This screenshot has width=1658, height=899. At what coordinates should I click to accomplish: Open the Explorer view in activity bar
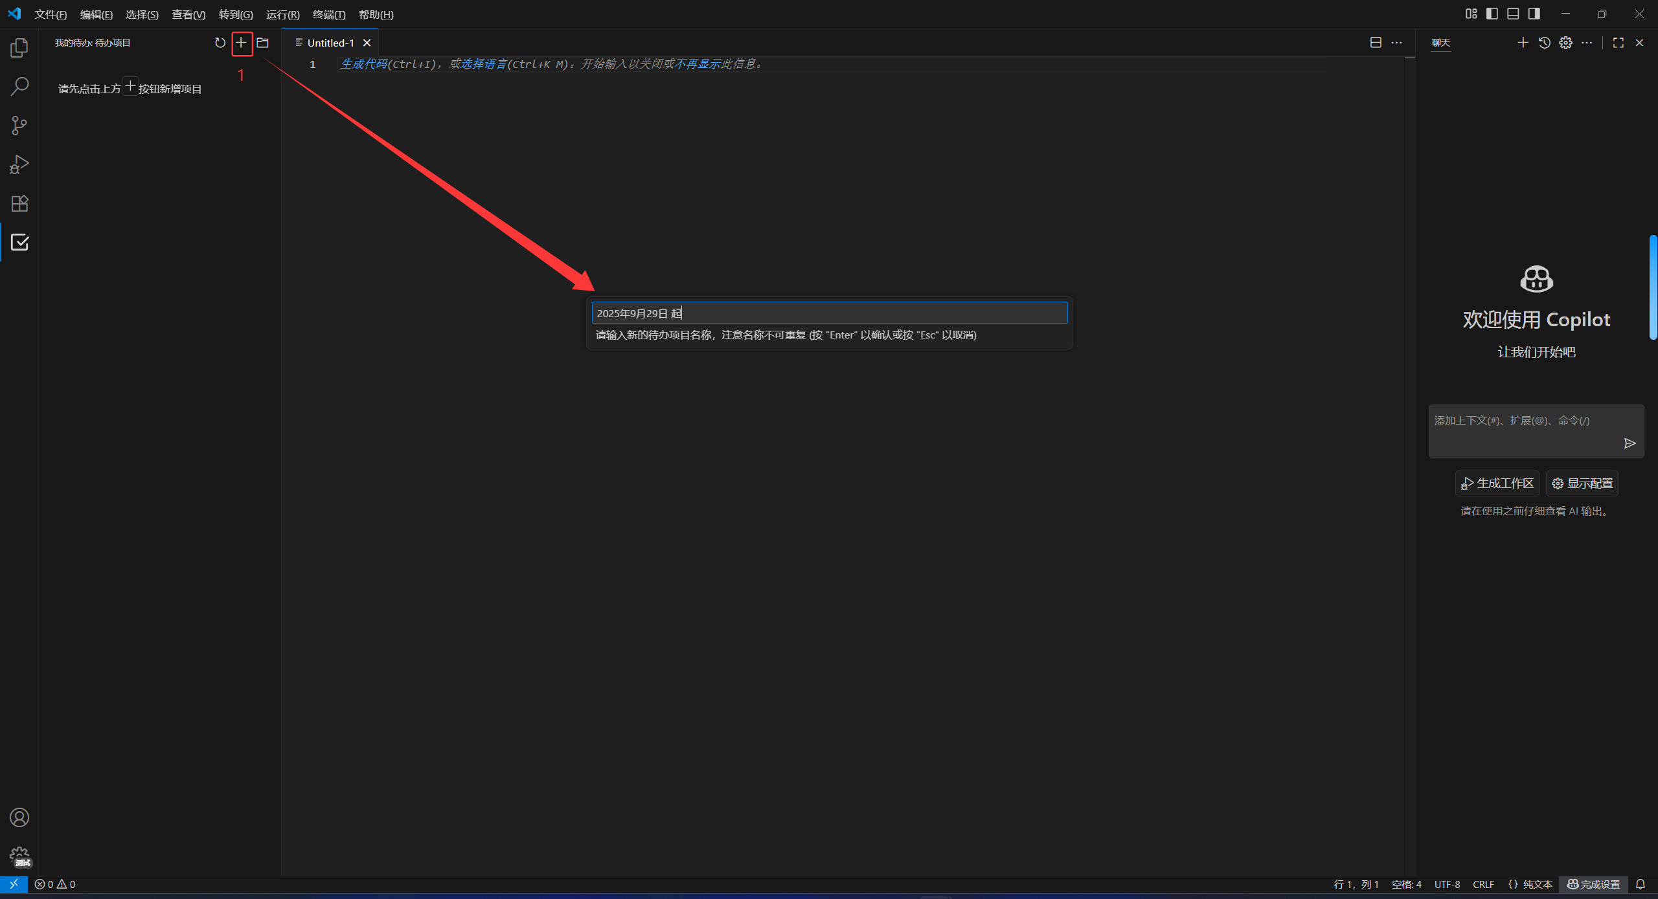(19, 48)
